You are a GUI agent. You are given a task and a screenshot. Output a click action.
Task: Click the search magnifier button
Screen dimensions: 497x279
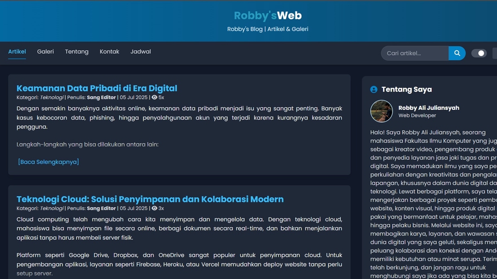[457, 53]
